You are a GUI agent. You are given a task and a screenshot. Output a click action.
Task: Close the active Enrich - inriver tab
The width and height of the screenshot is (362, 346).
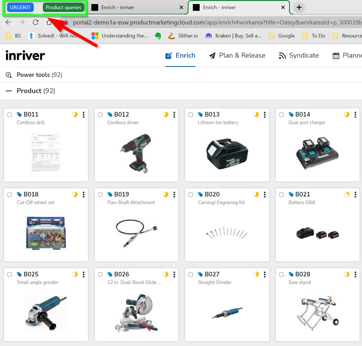(x=283, y=7)
